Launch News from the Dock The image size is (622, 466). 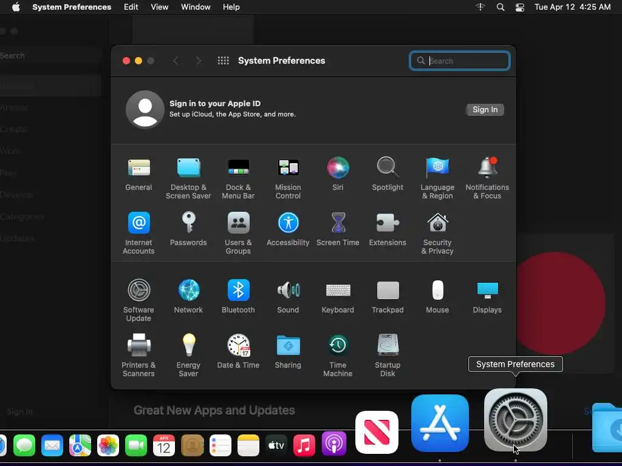(377, 432)
